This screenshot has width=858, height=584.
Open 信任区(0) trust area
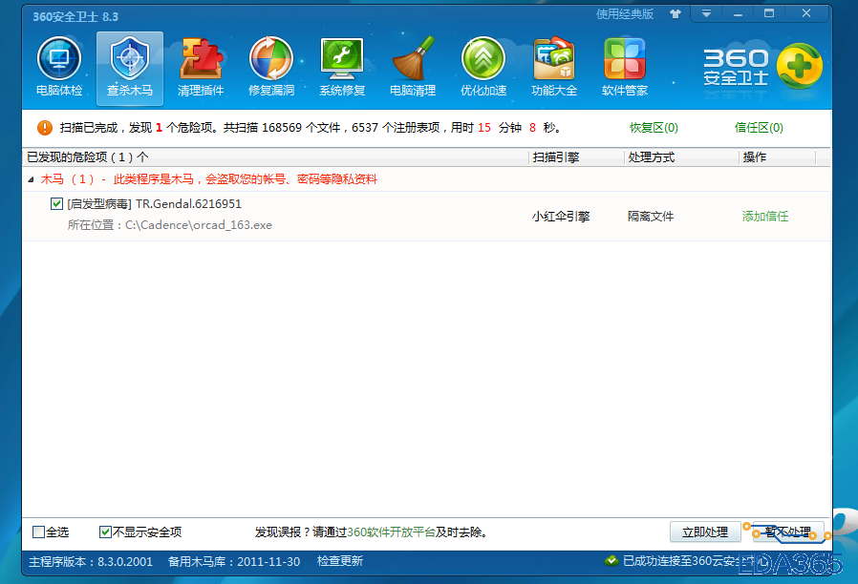[x=759, y=128]
